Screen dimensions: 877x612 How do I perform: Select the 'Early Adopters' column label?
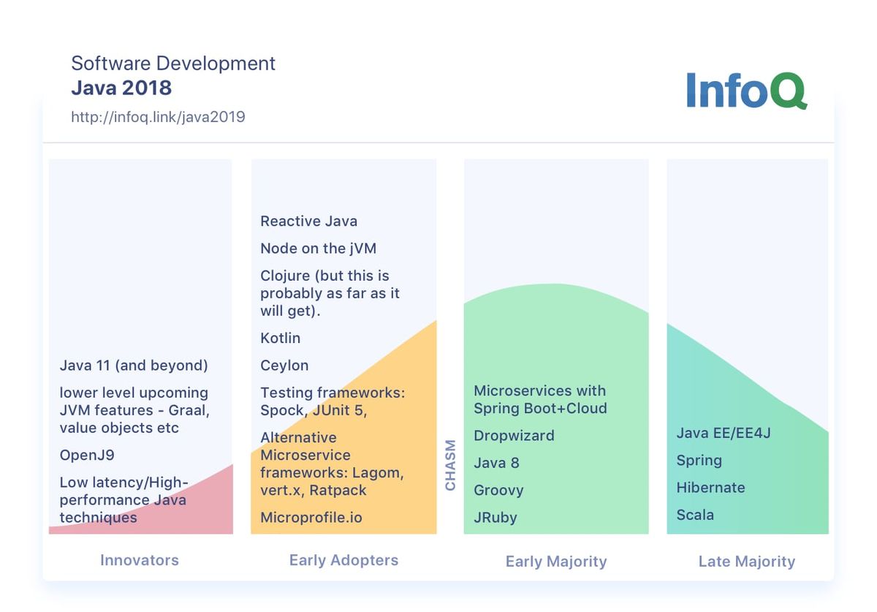click(343, 560)
